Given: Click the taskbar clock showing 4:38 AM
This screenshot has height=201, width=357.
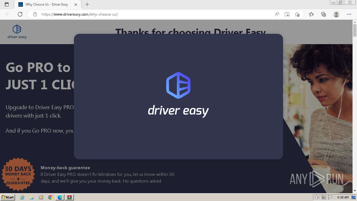Looking at the screenshot, I should click(x=343, y=197).
